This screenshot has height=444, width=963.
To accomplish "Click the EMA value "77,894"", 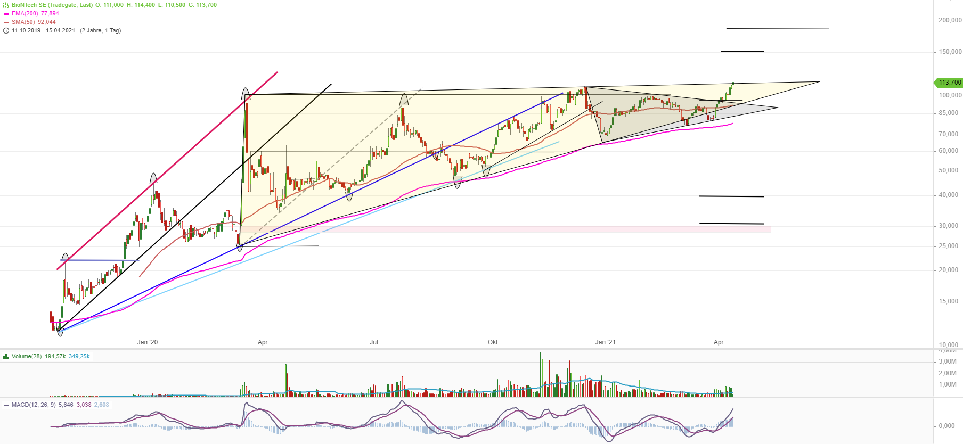I will click(x=50, y=13).
